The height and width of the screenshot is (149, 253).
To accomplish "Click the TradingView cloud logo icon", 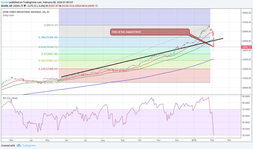I will [x=19, y=145].
